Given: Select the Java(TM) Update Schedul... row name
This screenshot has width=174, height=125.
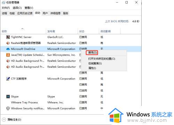Looking at the screenshot, I should click(27, 55).
